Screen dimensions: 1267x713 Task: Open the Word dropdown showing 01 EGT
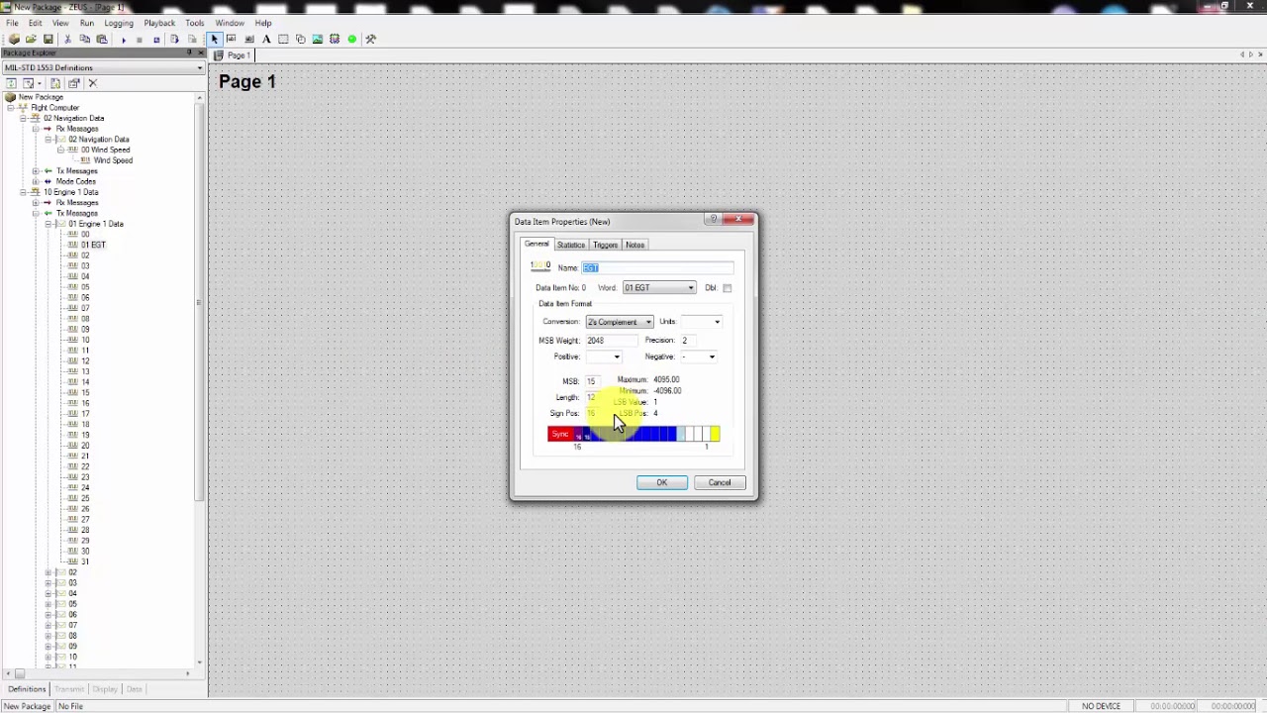pyautogui.click(x=659, y=288)
